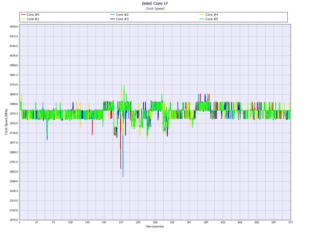Image resolution: width=310 pixels, height=232 pixels.
Task: Click the 3488.0 y-axis value
Action: [x=14, y=104]
